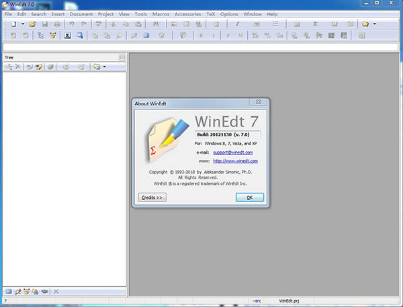Open the Macros menu
This screenshot has height=307, width=403.
point(161,14)
